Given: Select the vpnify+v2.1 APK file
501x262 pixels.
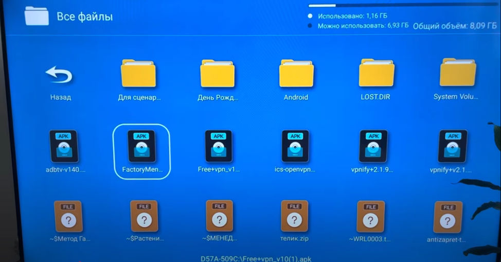Looking at the screenshot, I should pos(453,146).
